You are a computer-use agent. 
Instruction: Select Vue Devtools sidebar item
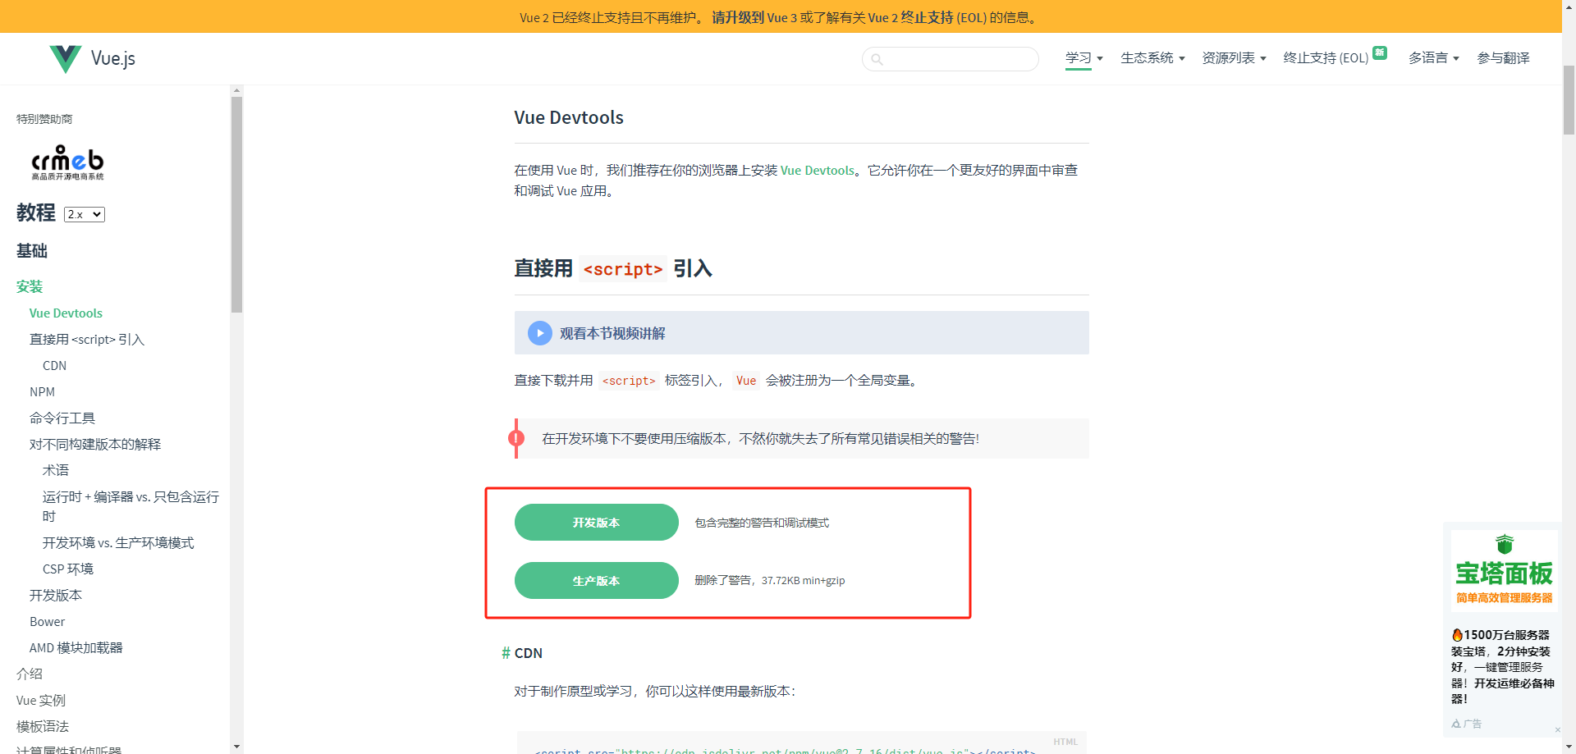66,313
